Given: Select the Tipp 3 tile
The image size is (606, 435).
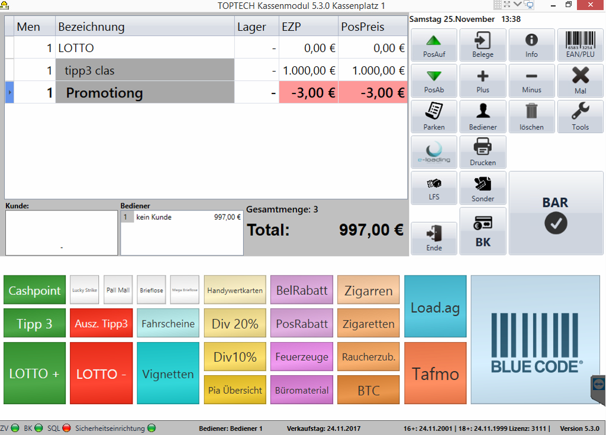Looking at the screenshot, I should click(x=35, y=323).
